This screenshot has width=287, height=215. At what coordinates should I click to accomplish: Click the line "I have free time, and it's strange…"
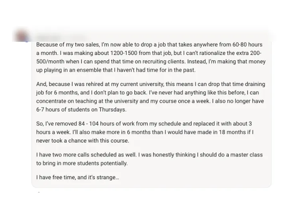[x=78, y=177]
